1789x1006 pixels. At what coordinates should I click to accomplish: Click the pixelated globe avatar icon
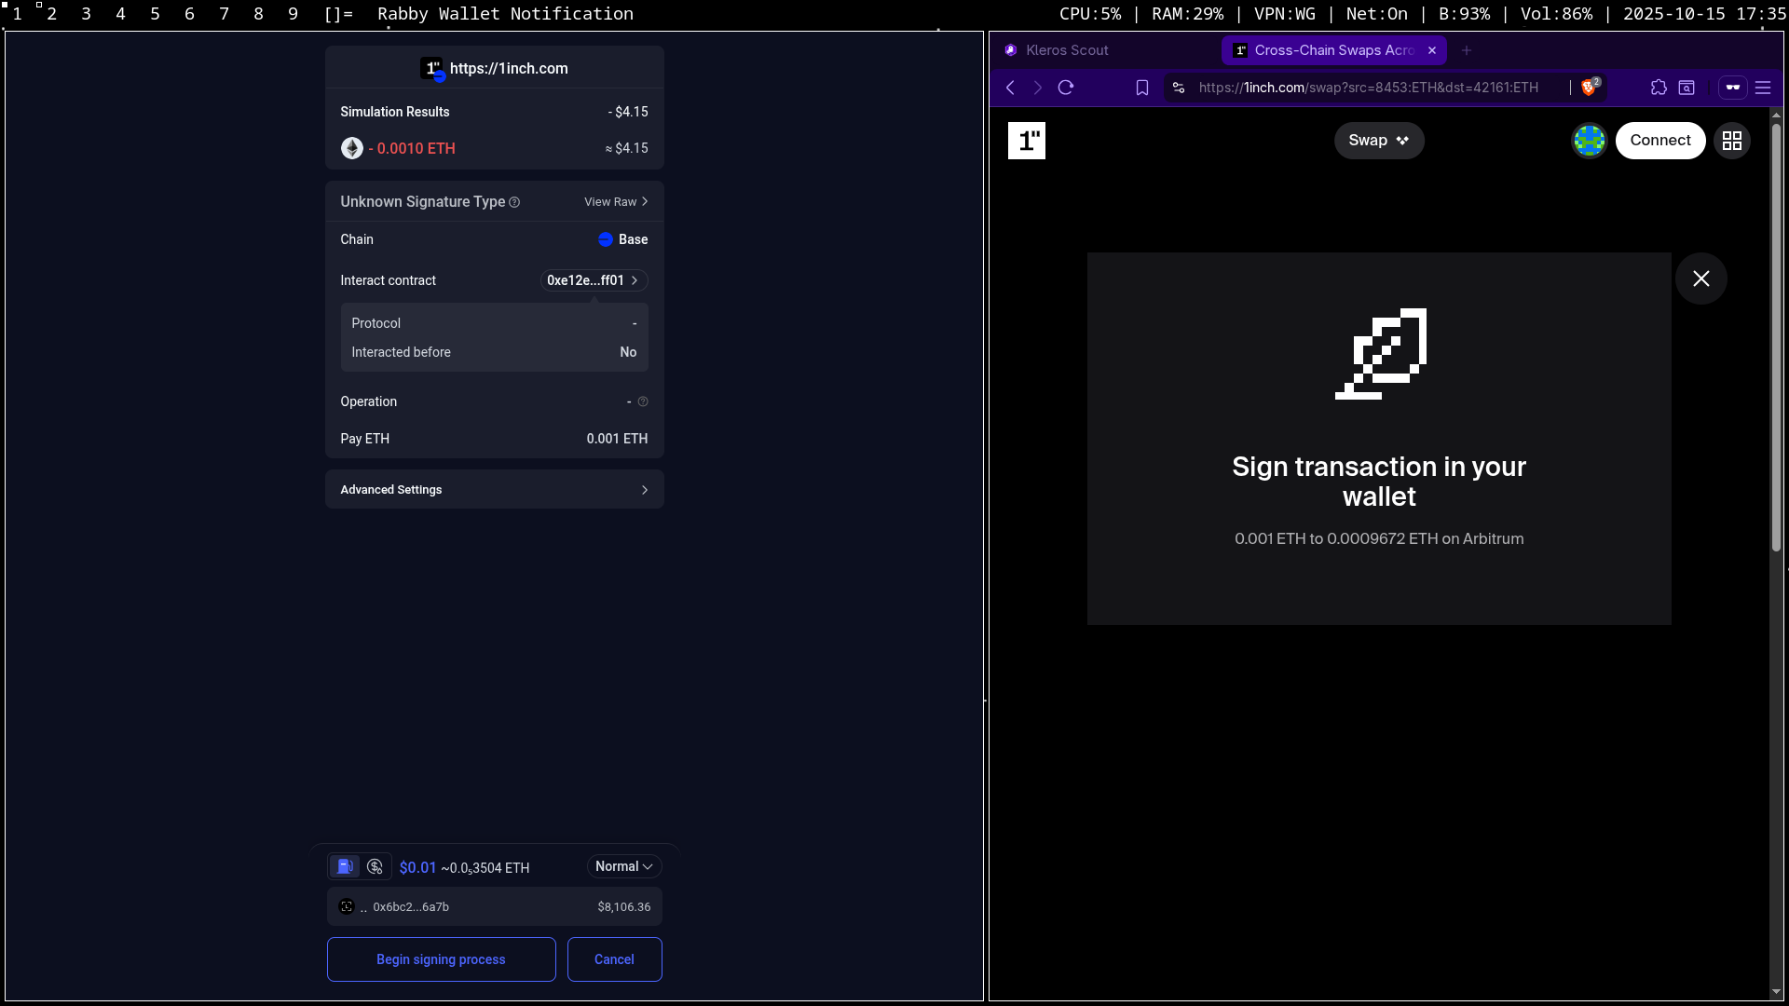[x=1590, y=141]
